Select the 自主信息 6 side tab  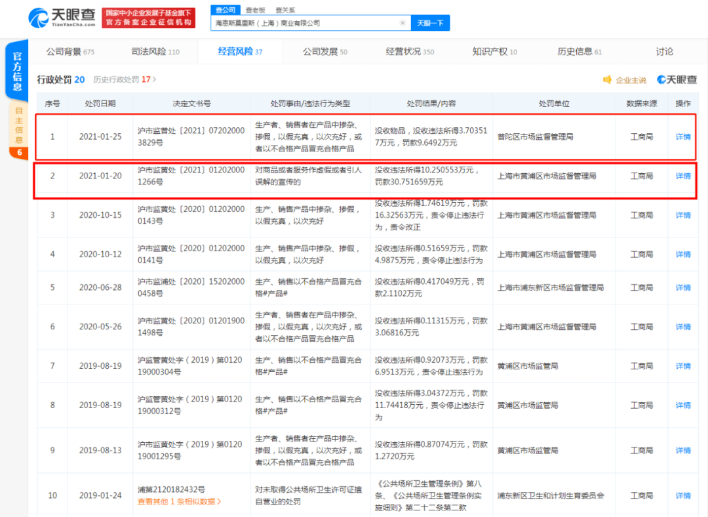pyautogui.click(x=19, y=131)
